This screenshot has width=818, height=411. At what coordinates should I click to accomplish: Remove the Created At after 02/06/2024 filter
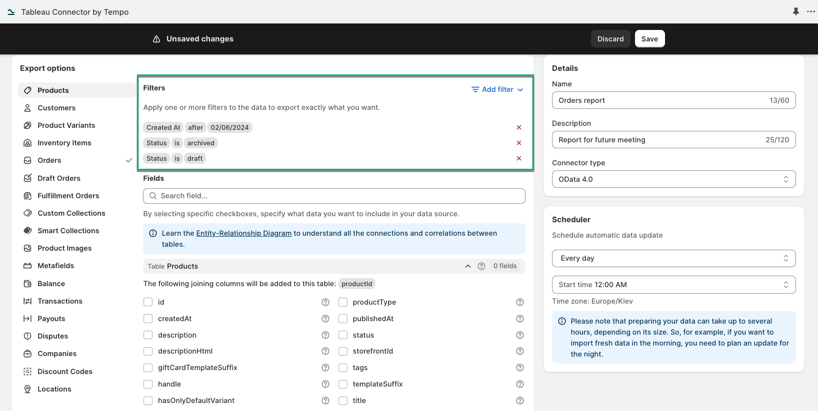[x=519, y=127]
